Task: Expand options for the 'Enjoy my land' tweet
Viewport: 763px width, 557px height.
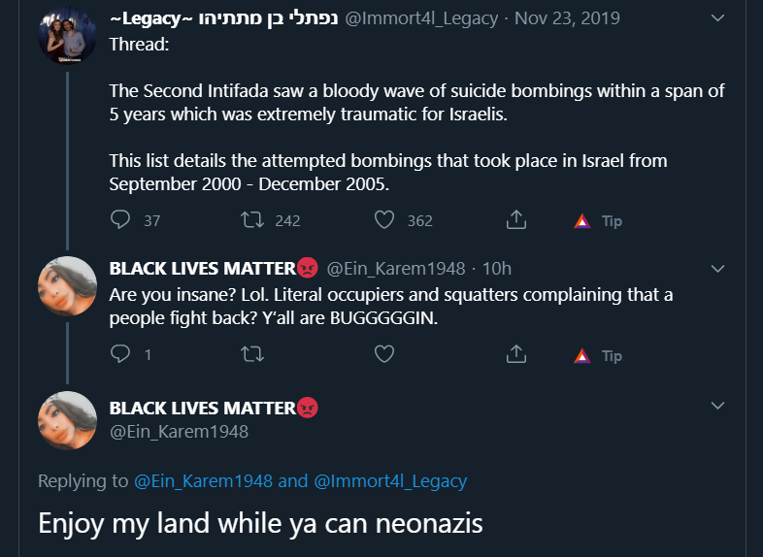Action: pyautogui.click(x=717, y=406)
